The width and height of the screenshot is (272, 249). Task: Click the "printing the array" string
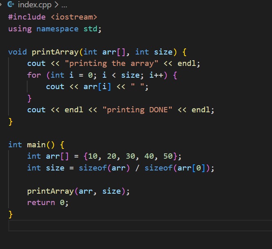[x=112, y=63]
